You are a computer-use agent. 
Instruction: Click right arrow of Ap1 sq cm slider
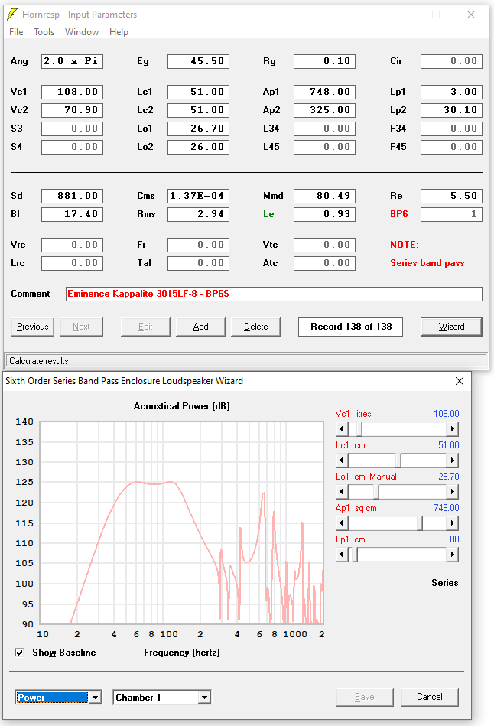(453, 523)
